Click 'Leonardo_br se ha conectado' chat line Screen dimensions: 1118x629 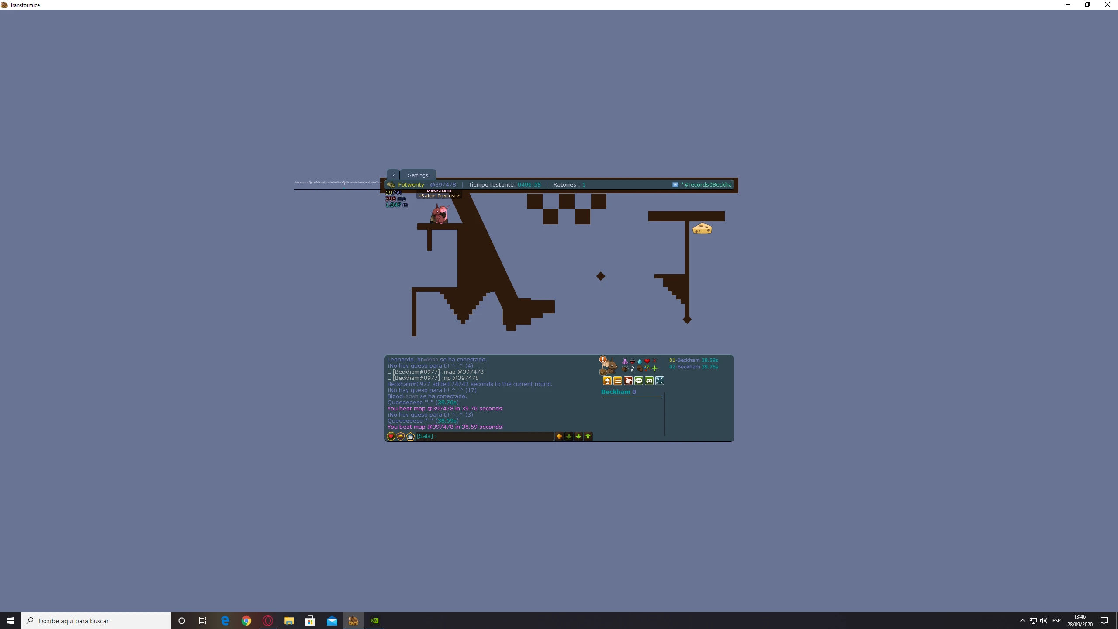437,360
